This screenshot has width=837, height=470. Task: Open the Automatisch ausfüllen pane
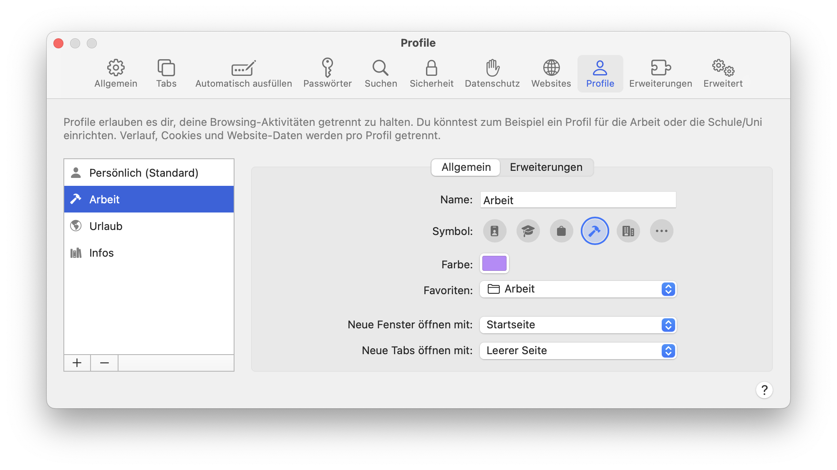tap(243, 73)
